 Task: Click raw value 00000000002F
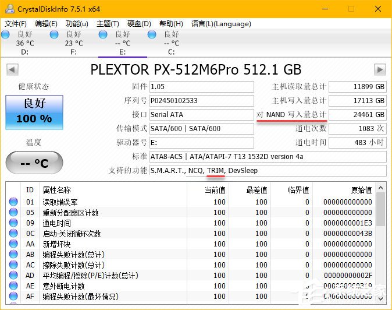pos(347,276)
